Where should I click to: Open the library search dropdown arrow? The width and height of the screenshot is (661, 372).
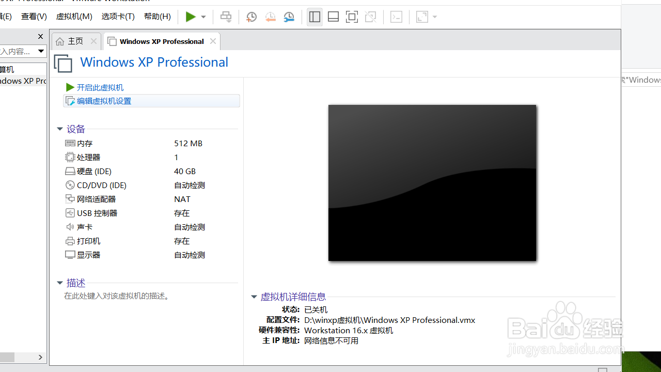coord(41,51)
